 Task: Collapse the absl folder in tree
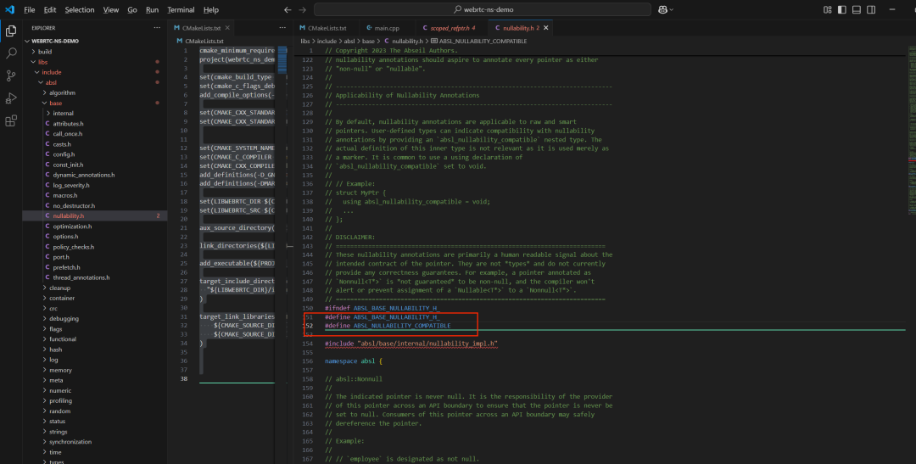click(51, 82)
